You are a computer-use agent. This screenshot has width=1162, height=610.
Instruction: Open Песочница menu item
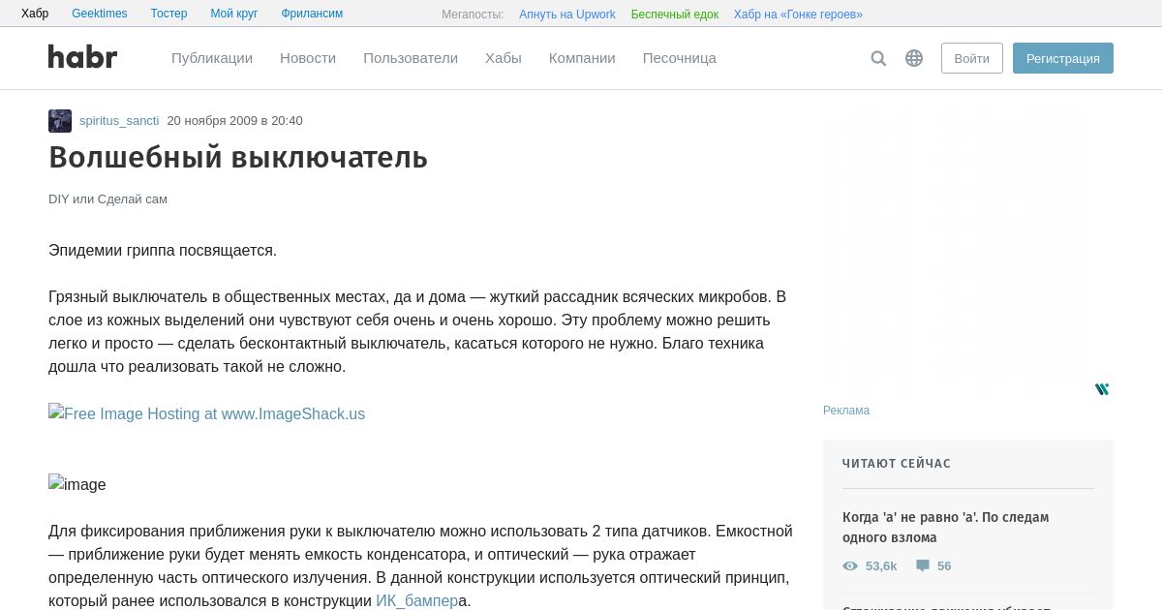[680, 58]
